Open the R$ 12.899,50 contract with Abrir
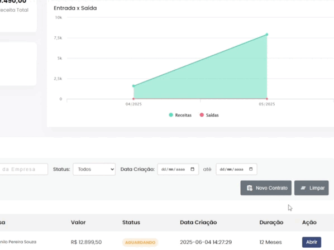Viewport: 334px width, 250px height. pyautogui.click(x=312, y=242)
